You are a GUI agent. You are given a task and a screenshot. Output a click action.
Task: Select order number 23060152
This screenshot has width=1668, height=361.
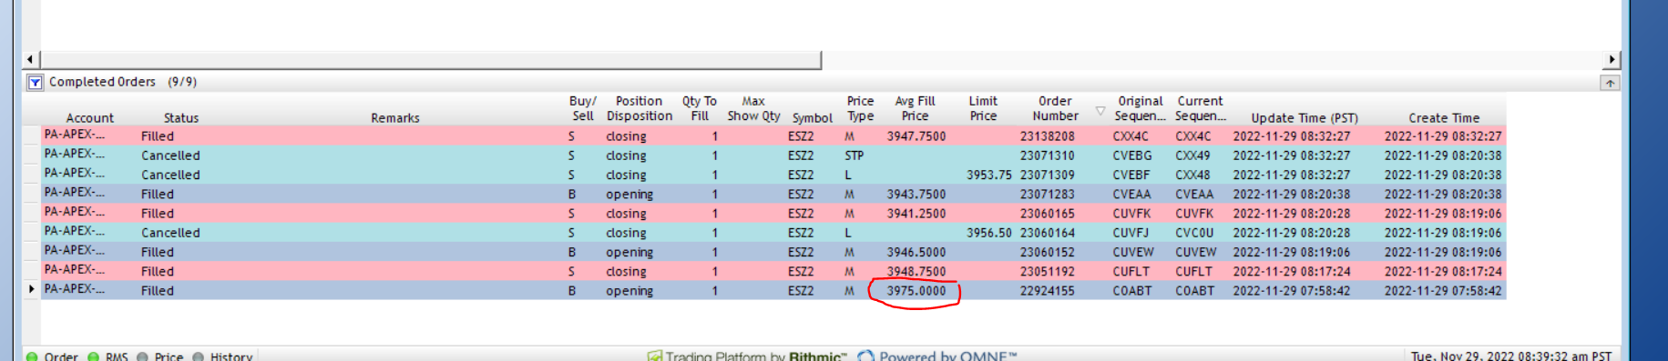coord(1048,252)
